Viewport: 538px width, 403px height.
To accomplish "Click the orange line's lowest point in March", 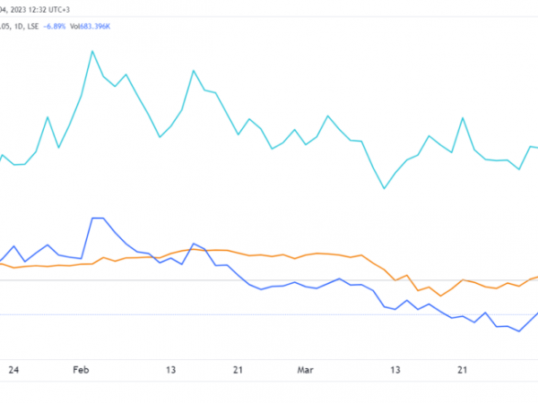I will [440, 296].
